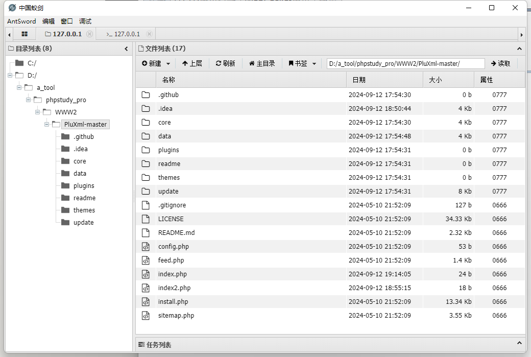Expand the 任务列表 panel chevron
Image resolution: width=531 pixels, height=357 pixels.
[519, 343]
